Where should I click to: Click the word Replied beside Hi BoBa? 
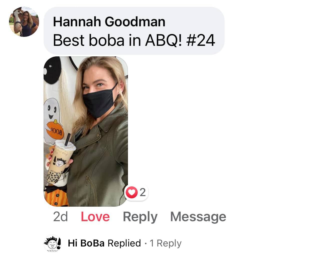[x=124, y=243]
